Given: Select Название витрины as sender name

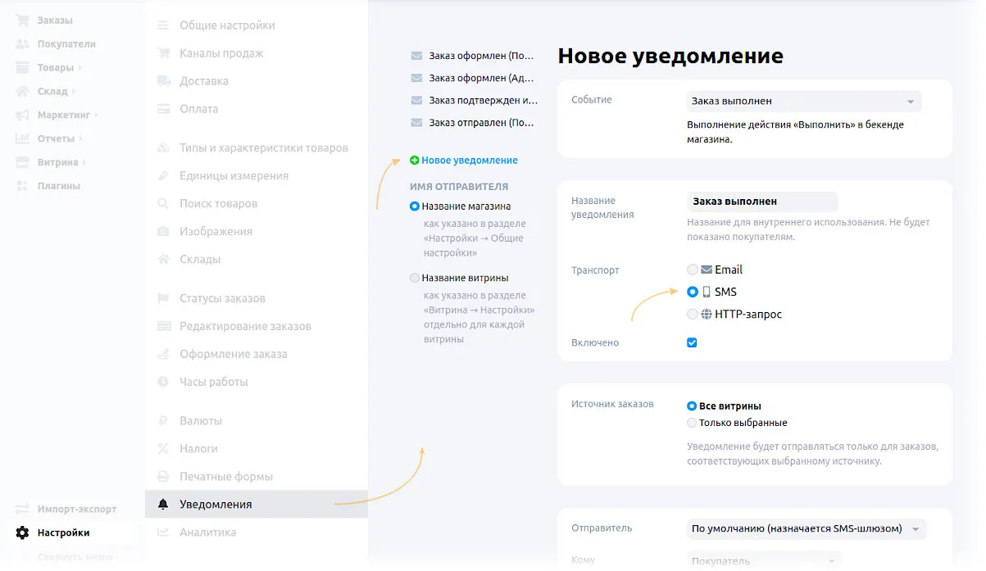Looking at the screenshot, I should pos(414,278).
